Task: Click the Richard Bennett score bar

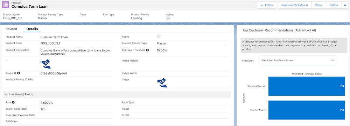Action: coord(307,86)
